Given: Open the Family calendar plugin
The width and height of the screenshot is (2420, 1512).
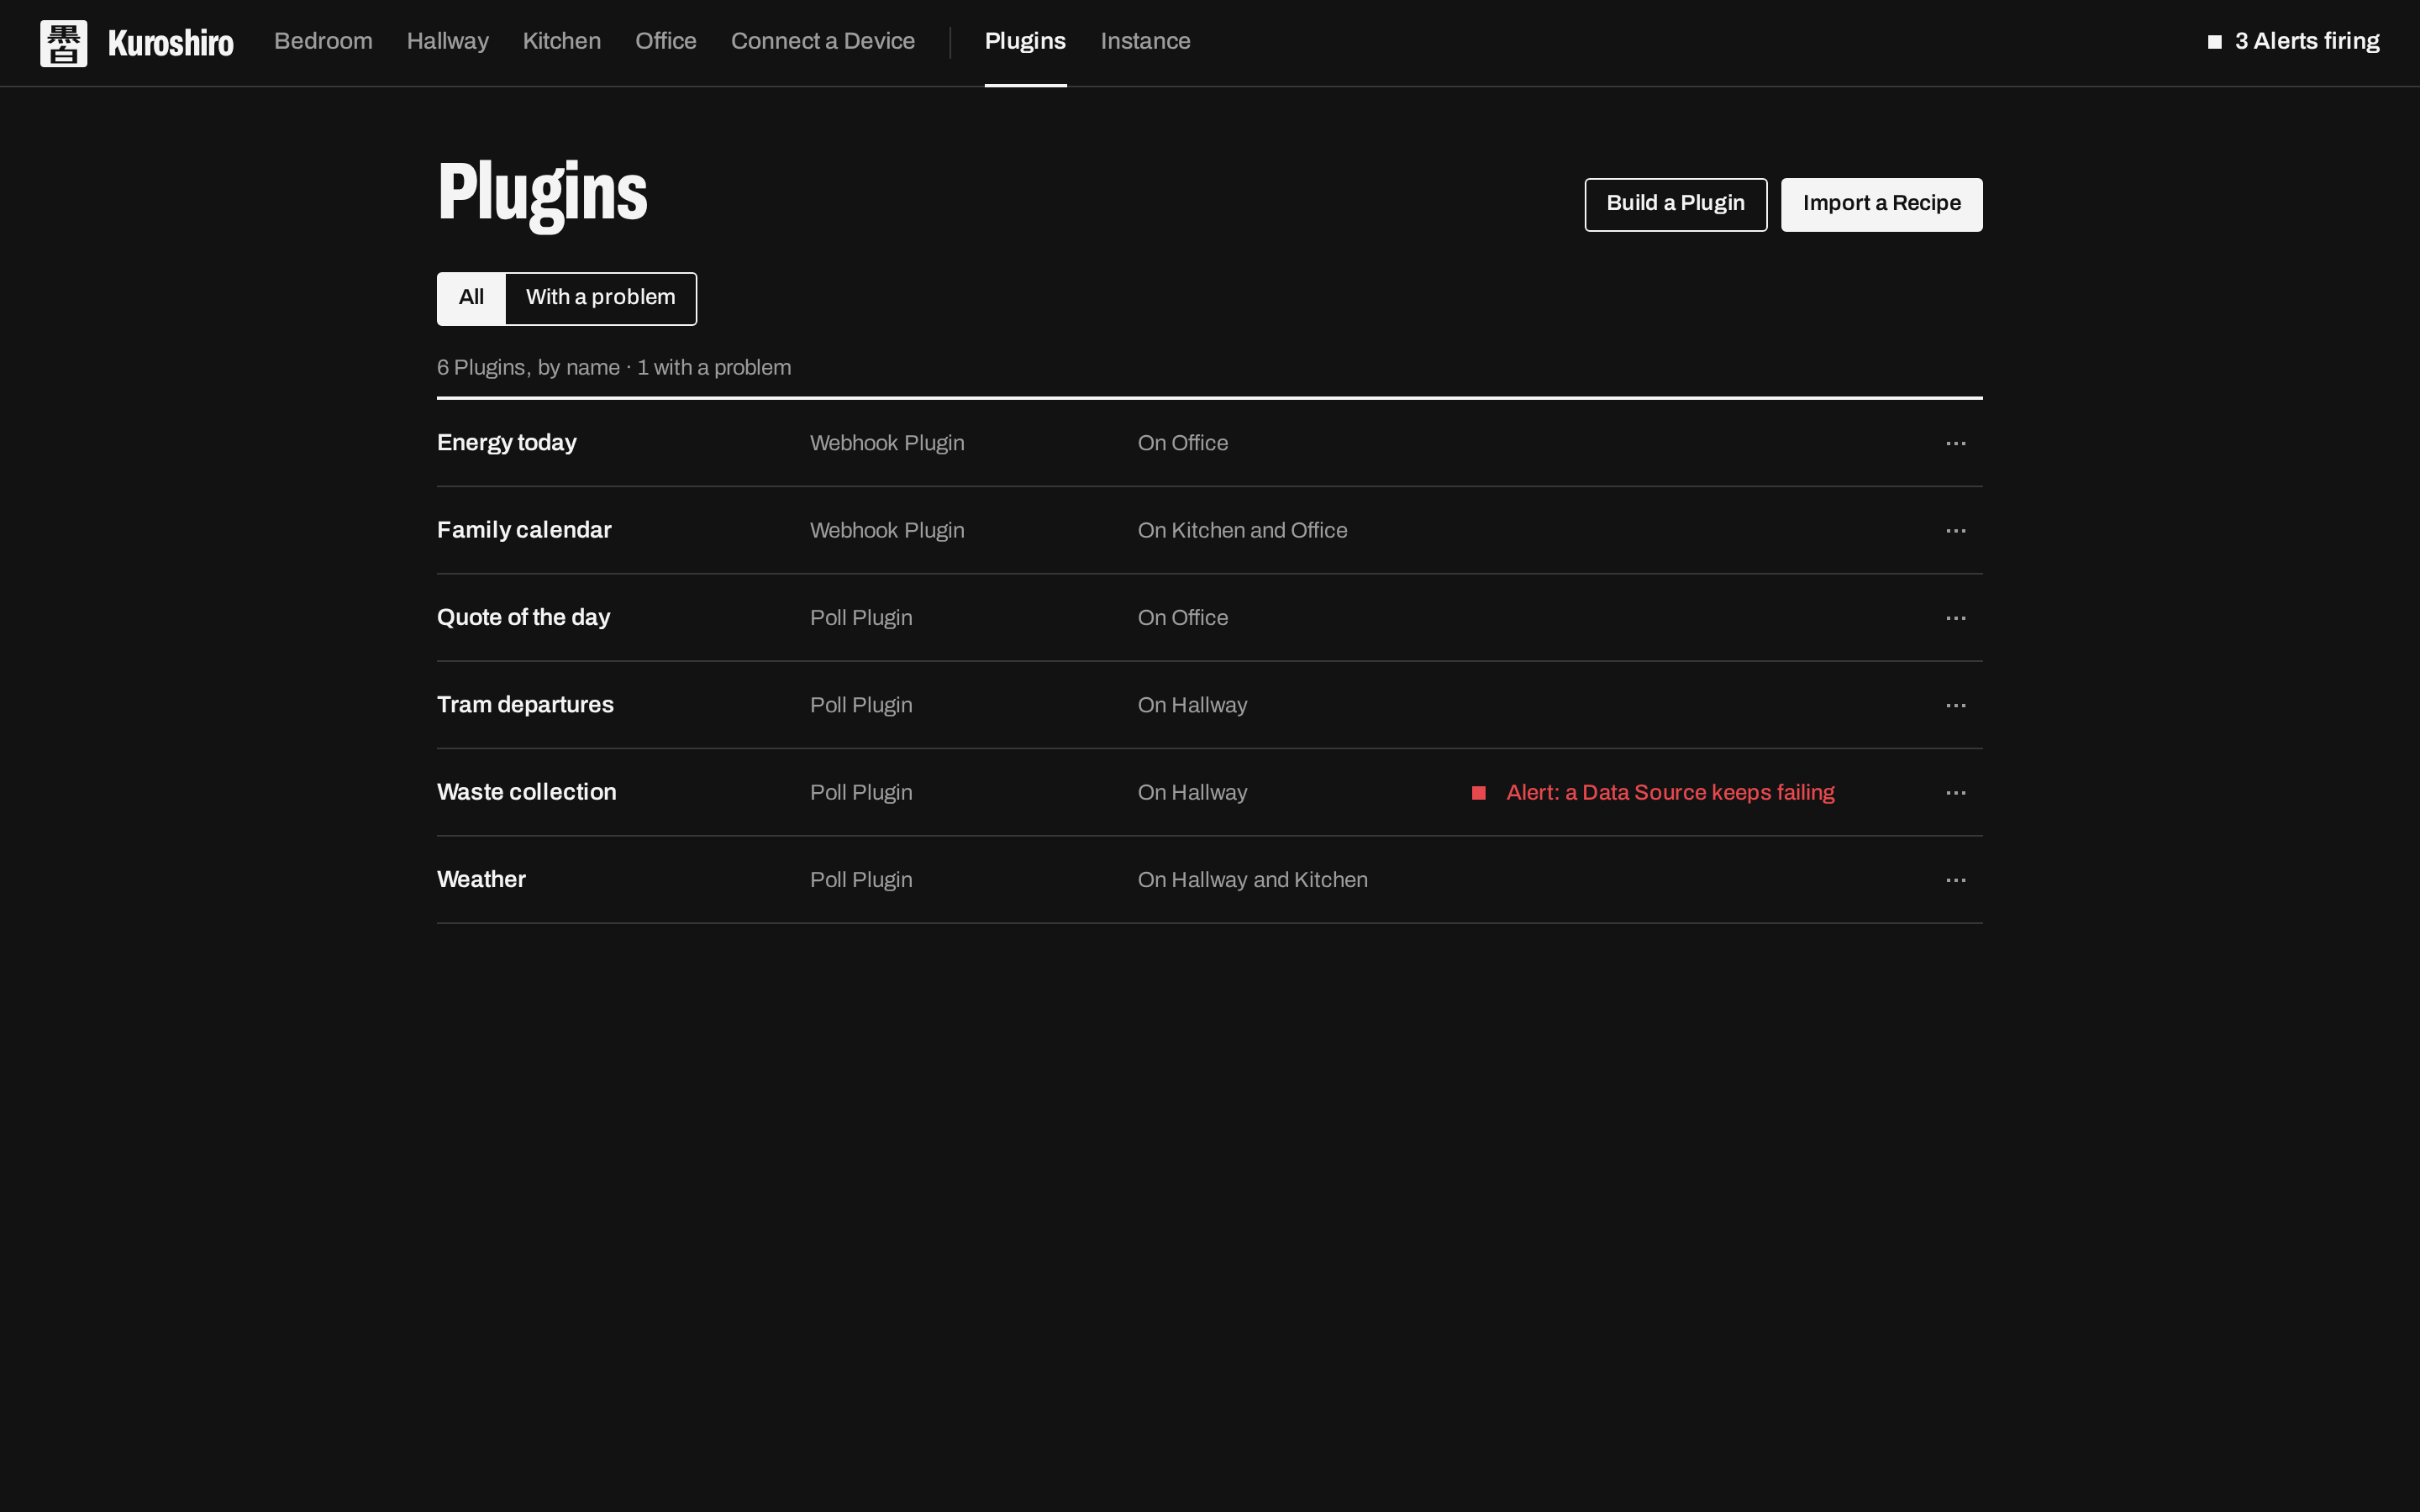Looking at the screenshot, I should click(524, 530).
